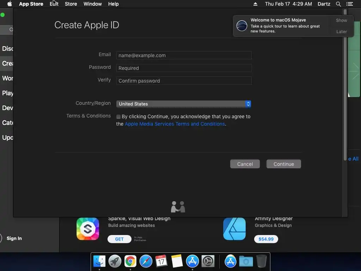This screenshot has height=271, width=361.
Task: Click Sign In in App Store sidebar
Action: point(14,238)
